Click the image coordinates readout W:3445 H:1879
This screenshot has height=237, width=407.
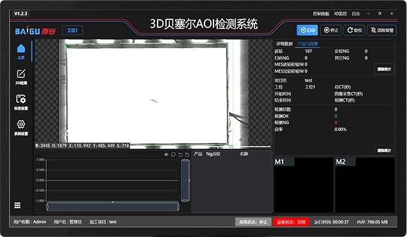tap(82, 146)
